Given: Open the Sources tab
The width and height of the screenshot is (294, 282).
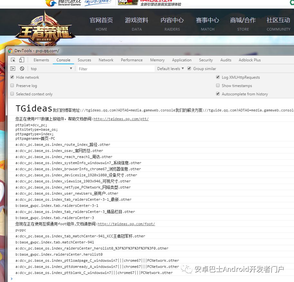Looking at the screenshot, I should pos(84,60).
